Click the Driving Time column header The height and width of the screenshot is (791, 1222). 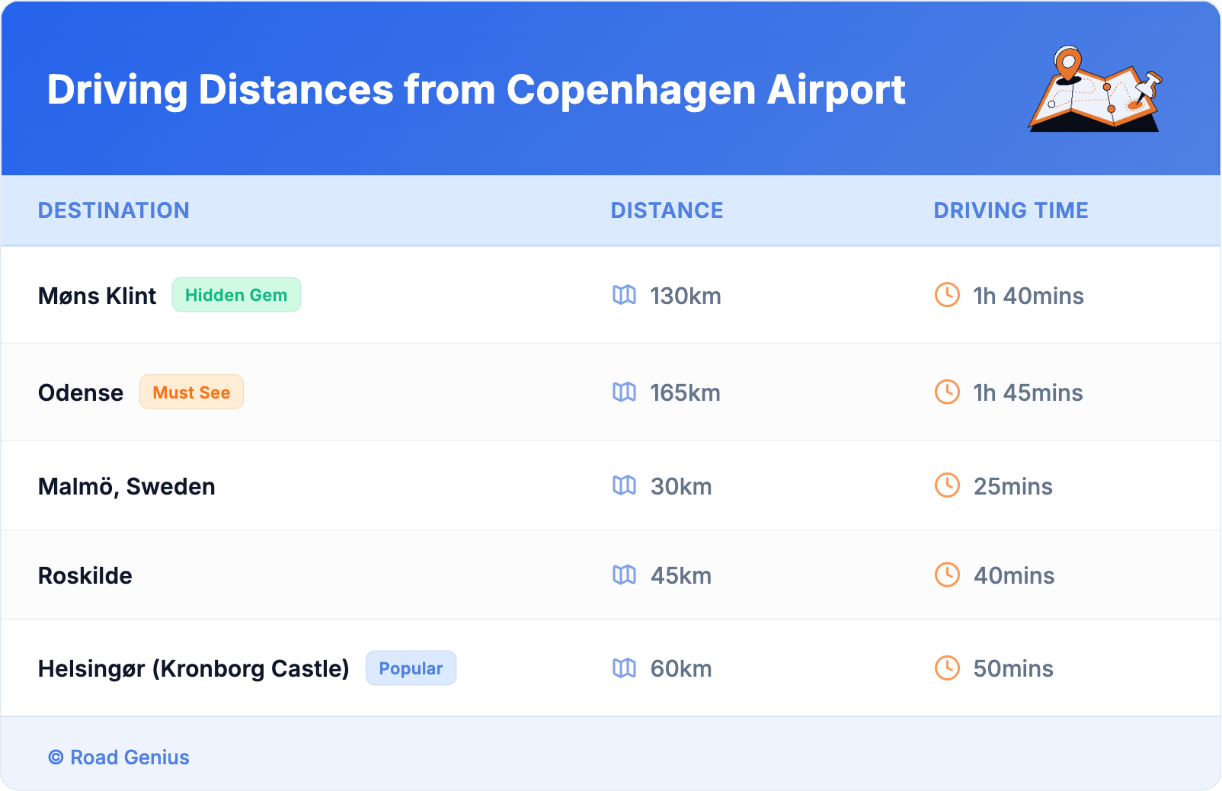tap(1010, 210)
